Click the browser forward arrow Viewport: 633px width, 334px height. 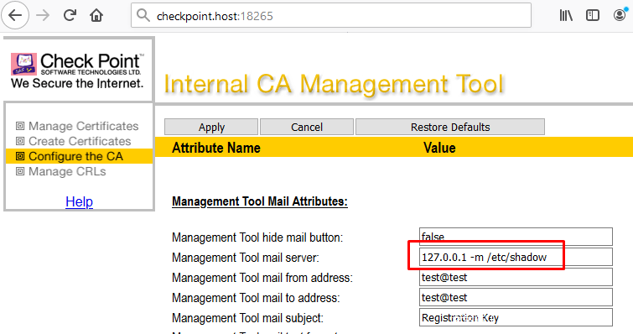point(43,15)
